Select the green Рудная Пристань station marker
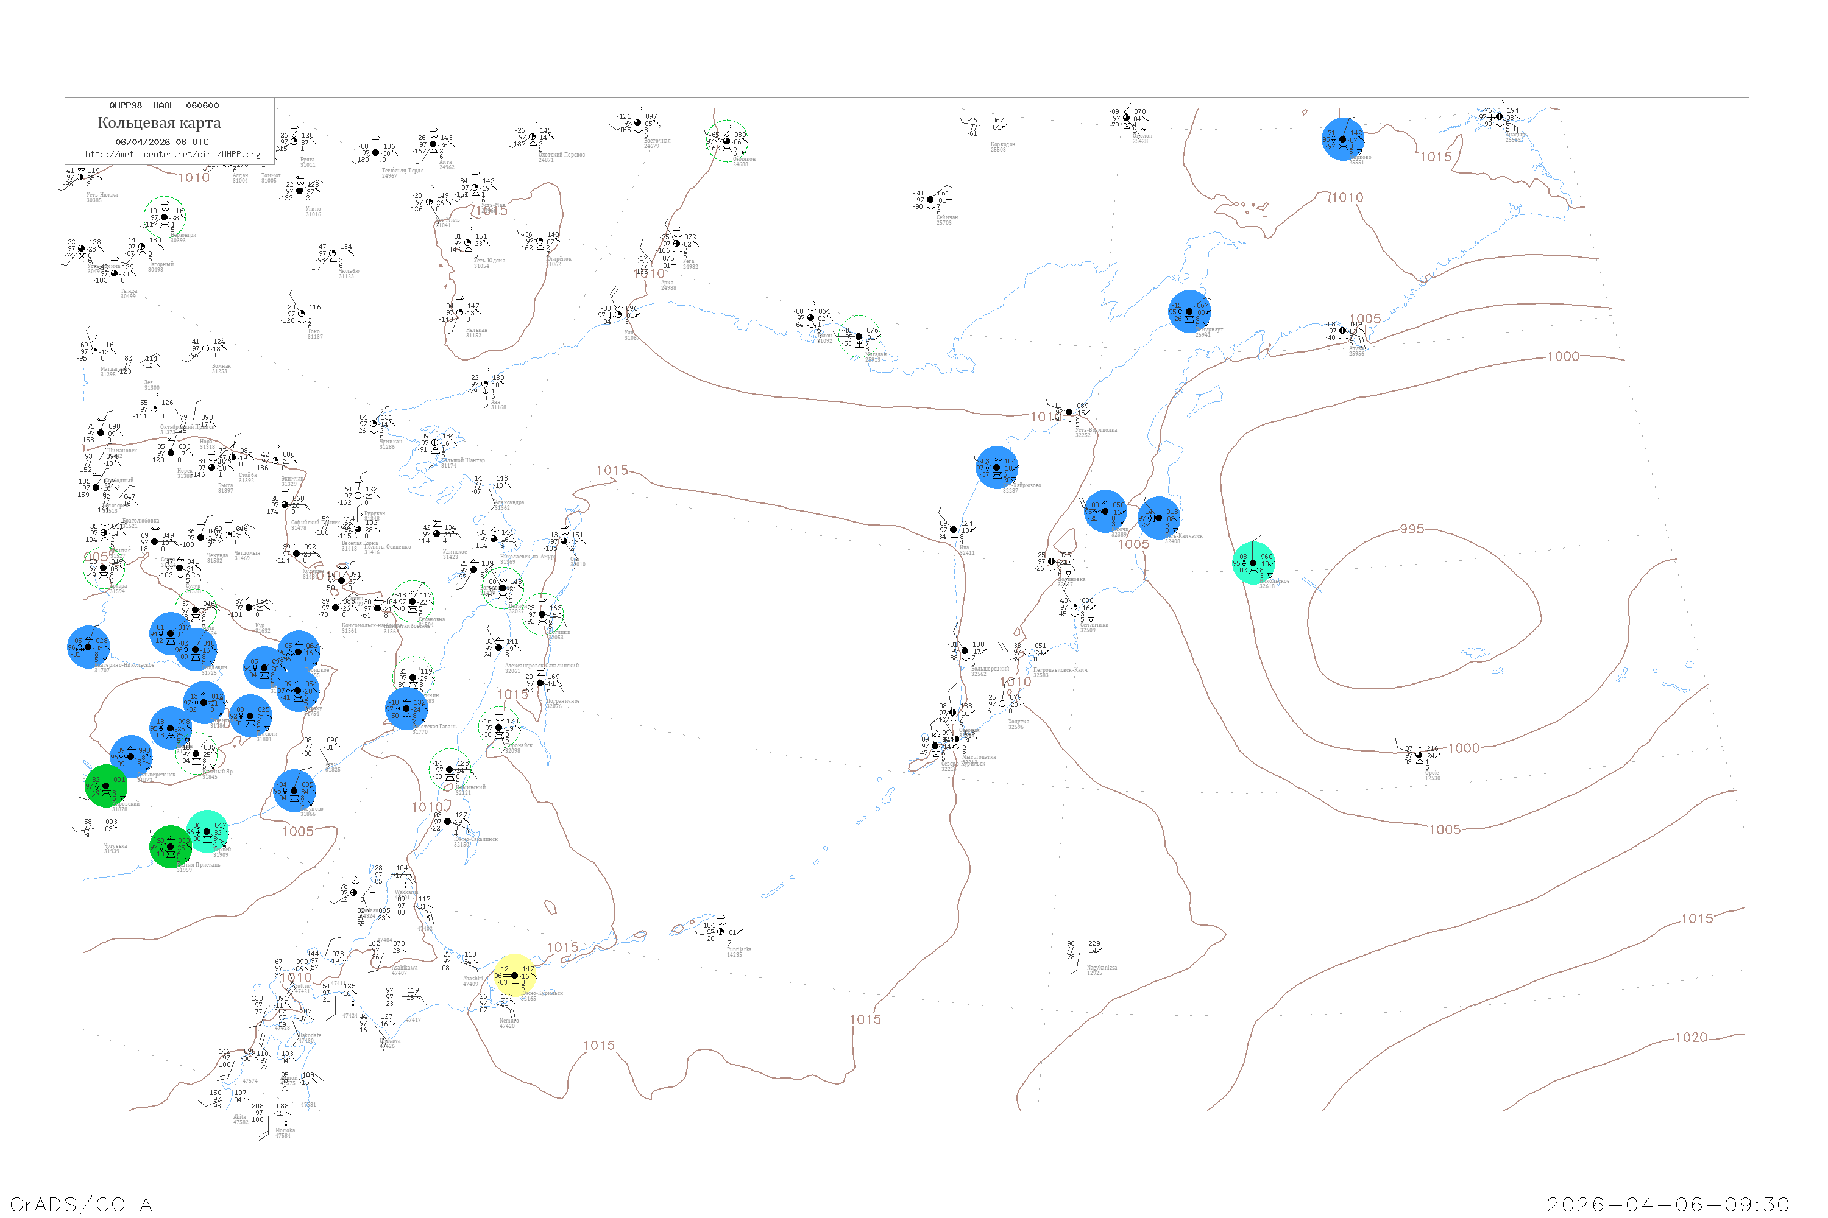This screenshot has height=1218, width=1828. 170,847
